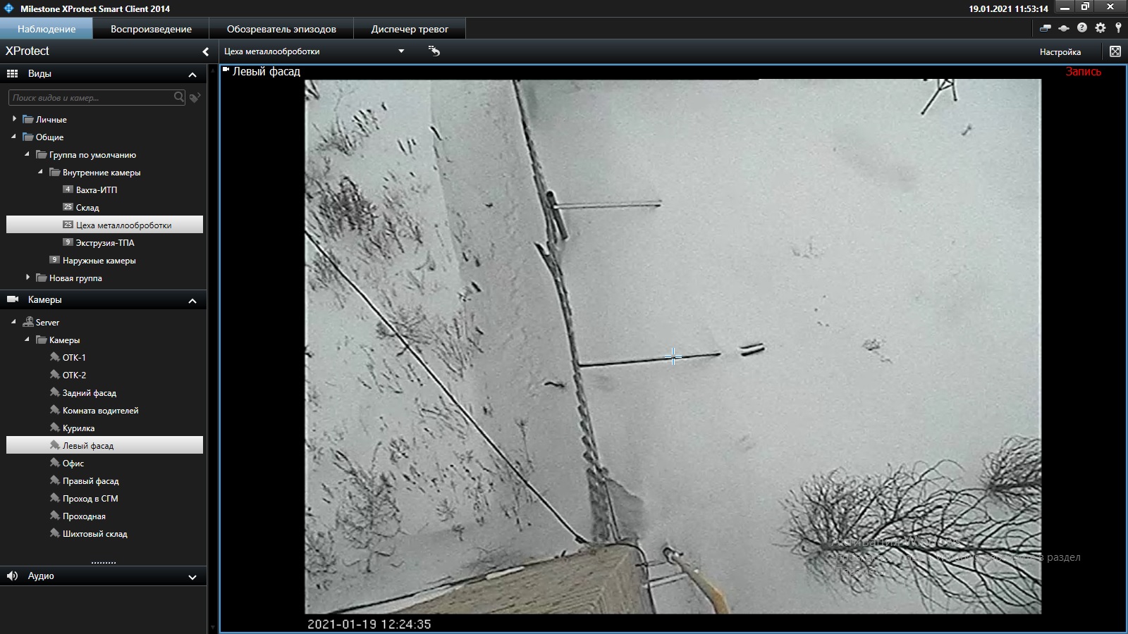Viewport: 1128px width, 634px height.
Task: Select the Задний фасад camera
Action: coord(89,392)
